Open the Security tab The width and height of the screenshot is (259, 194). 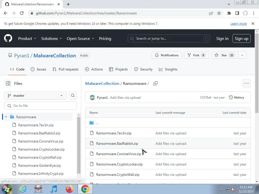tap(143, 69)
